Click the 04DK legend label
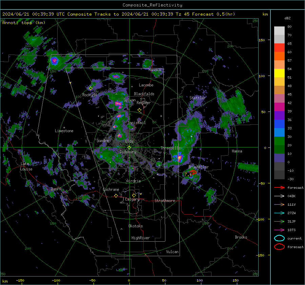The height and width of the screenshot is (285, 305). pyautogui.click(x=291, y=196)
